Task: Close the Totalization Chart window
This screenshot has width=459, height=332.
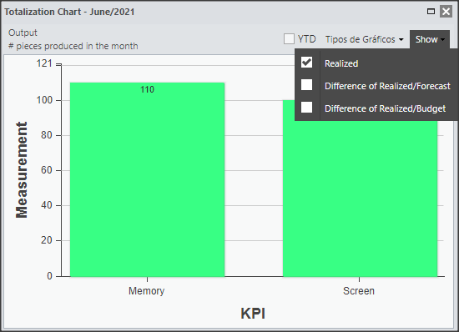Action: coord(446,12)
